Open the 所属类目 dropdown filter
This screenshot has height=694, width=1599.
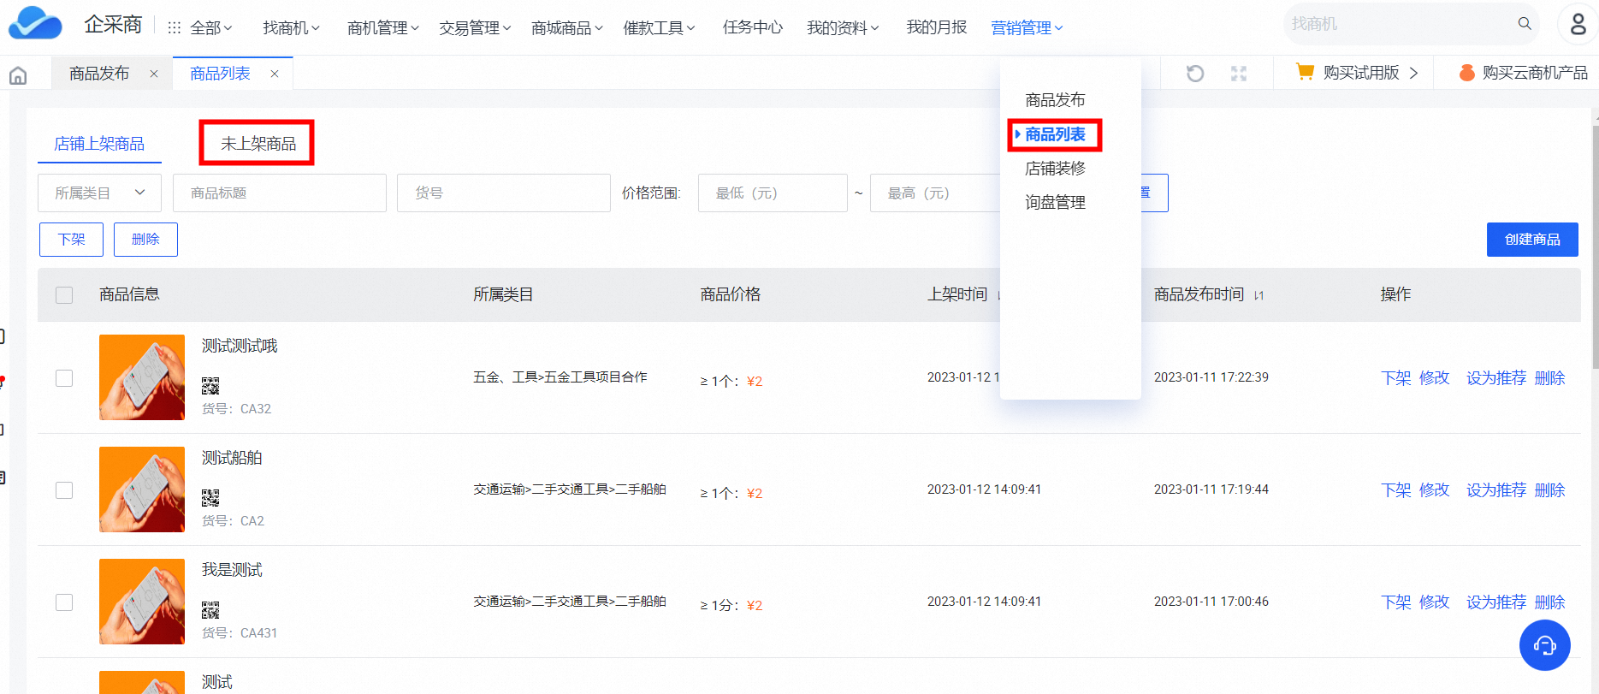(x=99, y=193)
